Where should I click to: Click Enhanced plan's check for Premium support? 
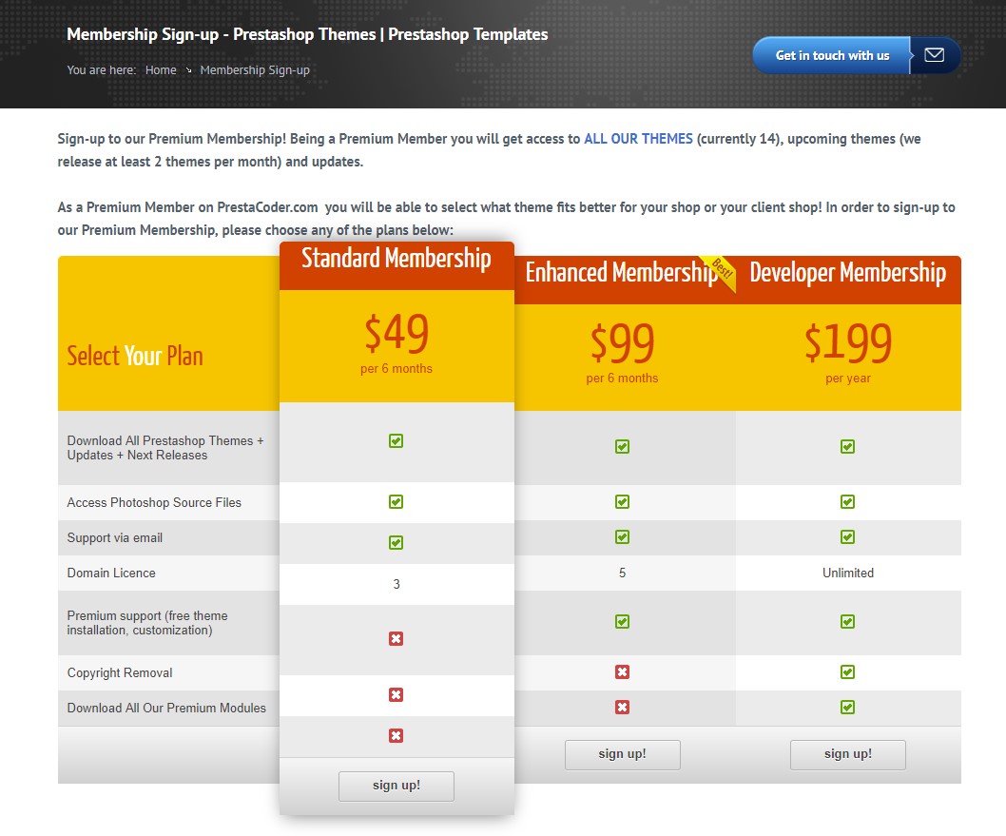click(x=623, y=622)
